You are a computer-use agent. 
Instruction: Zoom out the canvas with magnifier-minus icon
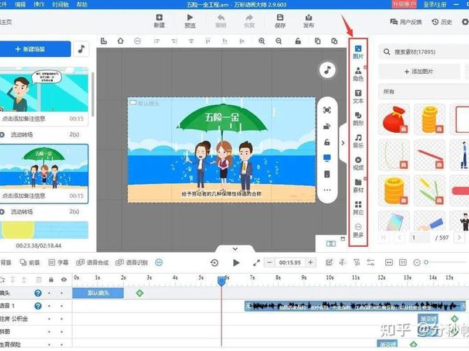(x=279, y=41)
